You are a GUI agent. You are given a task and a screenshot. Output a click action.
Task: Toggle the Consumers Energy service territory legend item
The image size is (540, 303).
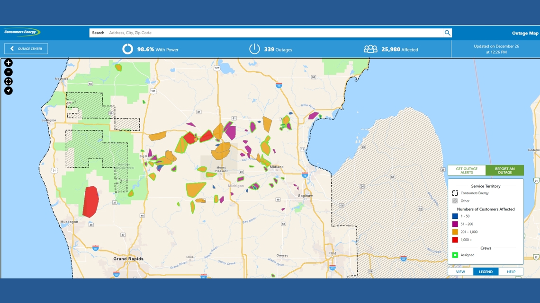pyautogui.click(x=454, y=193)
